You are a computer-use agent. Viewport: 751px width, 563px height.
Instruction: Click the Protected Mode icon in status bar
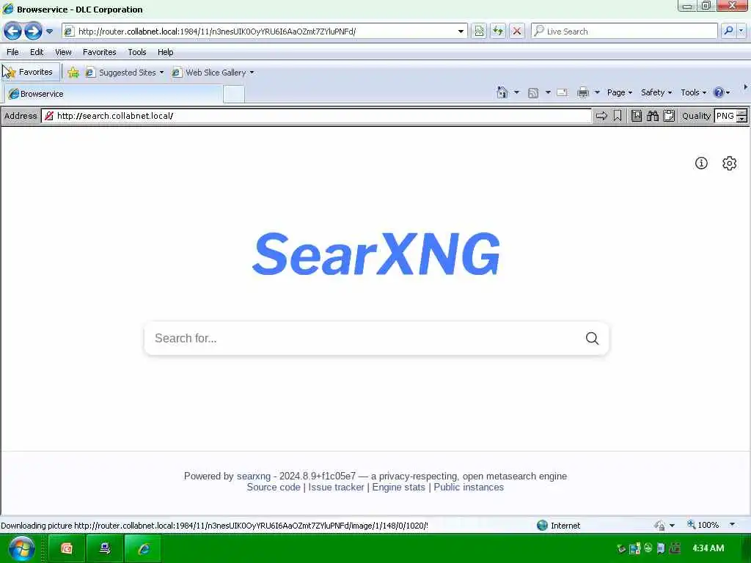pyautogui.click(x=659, y=525)
